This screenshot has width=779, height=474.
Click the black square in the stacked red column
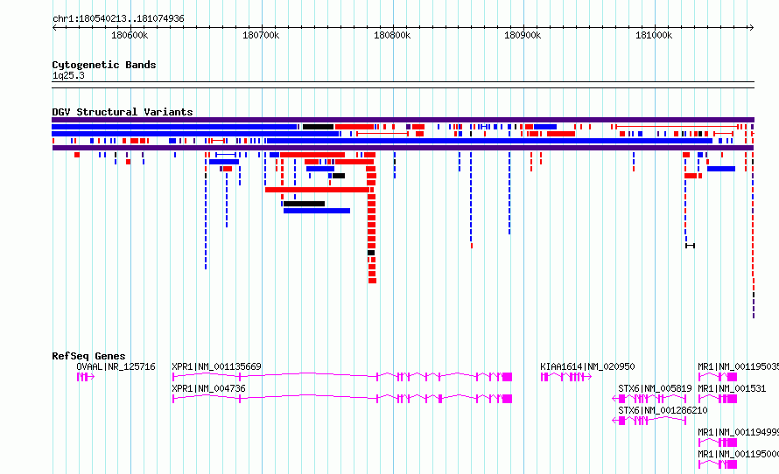click(x=371, y=253)
